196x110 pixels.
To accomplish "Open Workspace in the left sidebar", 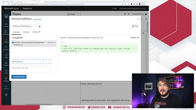I will [x=6, y=33].
